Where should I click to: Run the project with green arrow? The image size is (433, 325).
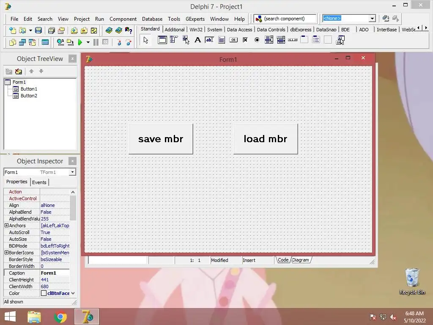(80, 42)
